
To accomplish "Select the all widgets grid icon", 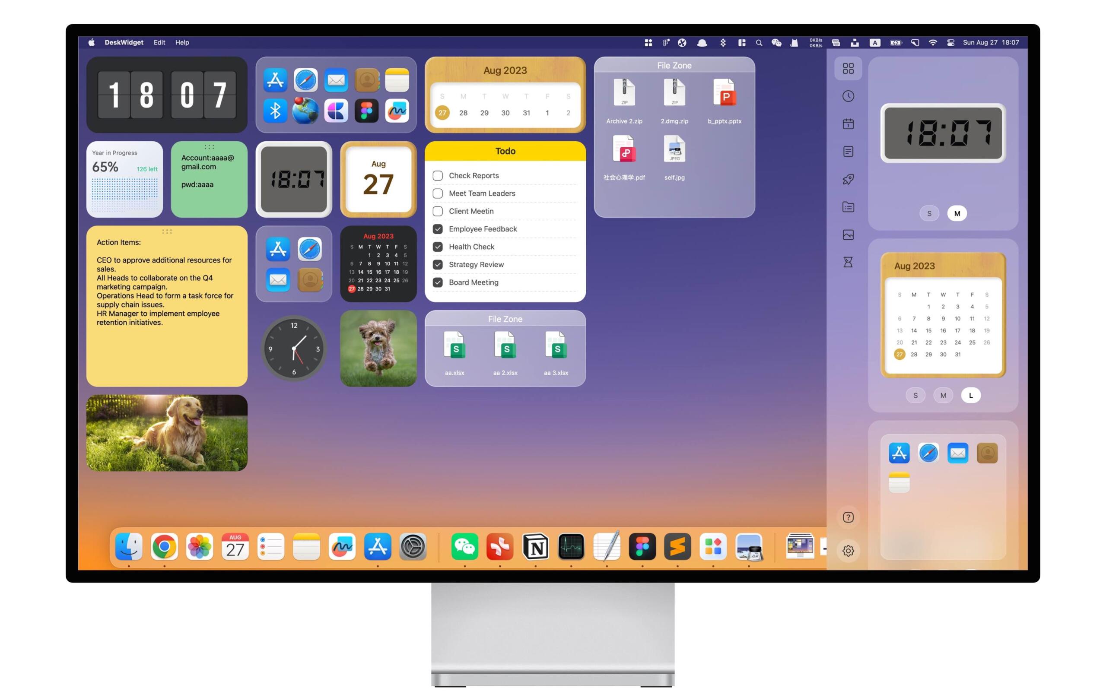I will (848, 69).
